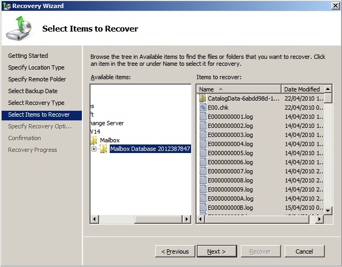This screenshot has height=267, width=342.
Task: Sort list by Date Modified column header
Action: [302, 89]
